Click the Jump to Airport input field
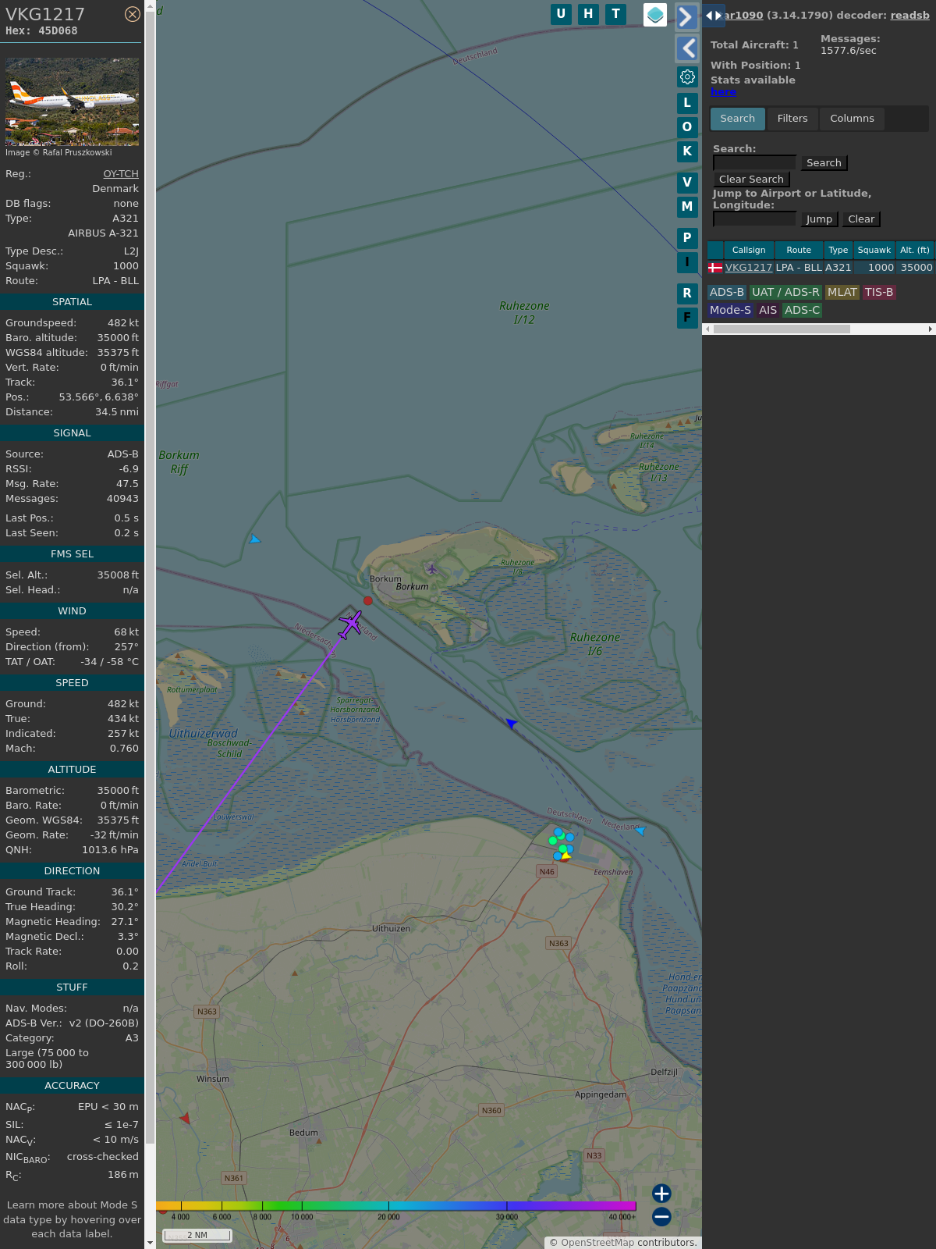 pos(754,219)
